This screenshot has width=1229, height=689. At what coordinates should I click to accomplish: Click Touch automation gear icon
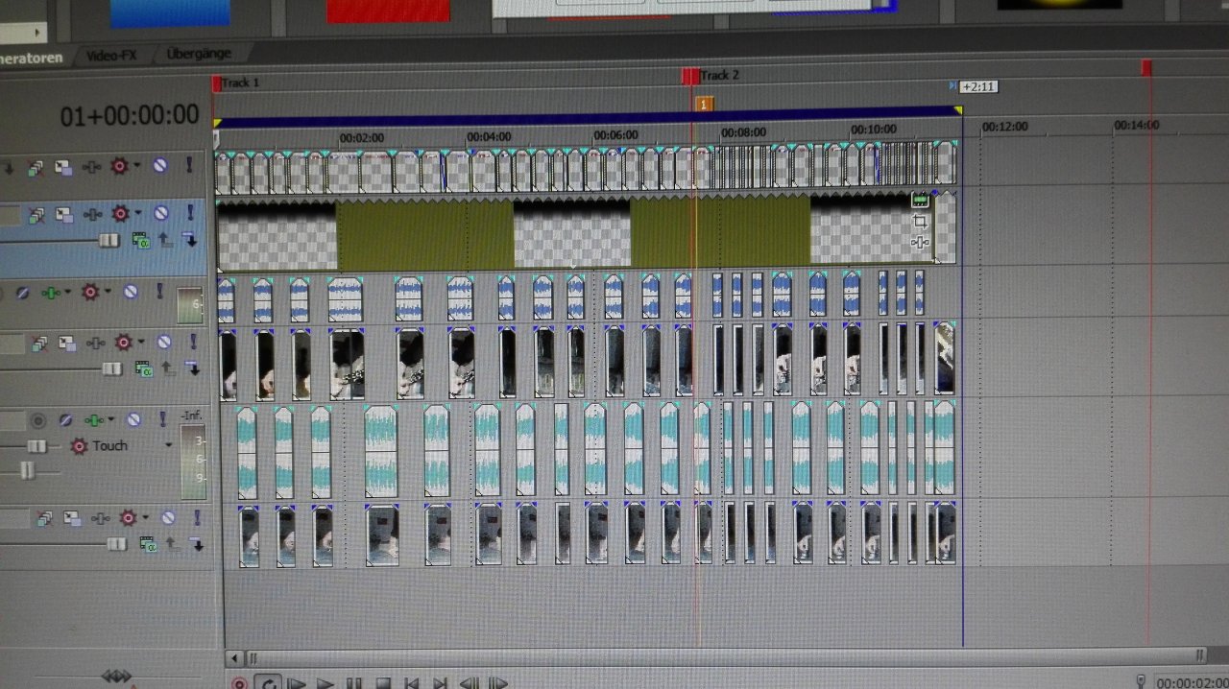click(79, 446)
